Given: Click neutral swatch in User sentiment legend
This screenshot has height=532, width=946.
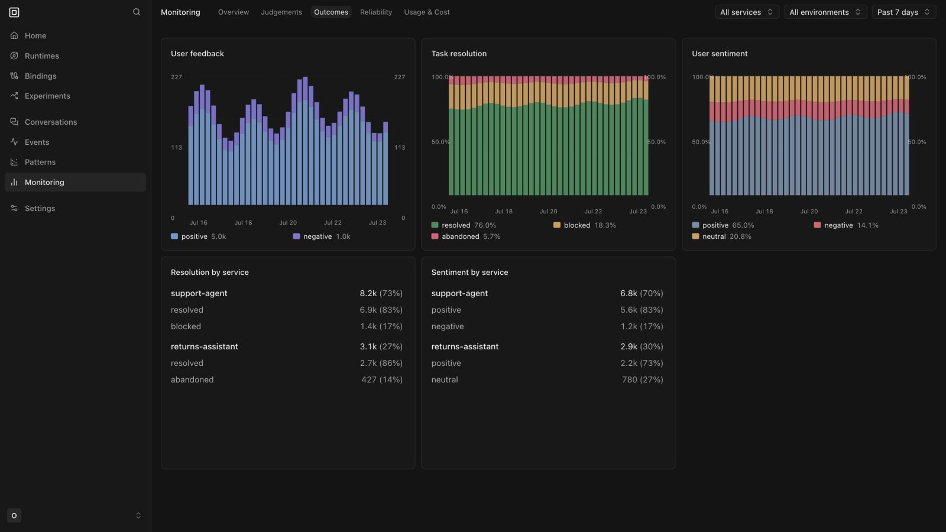Looking at the screenshot, I should tap(696, 236).
